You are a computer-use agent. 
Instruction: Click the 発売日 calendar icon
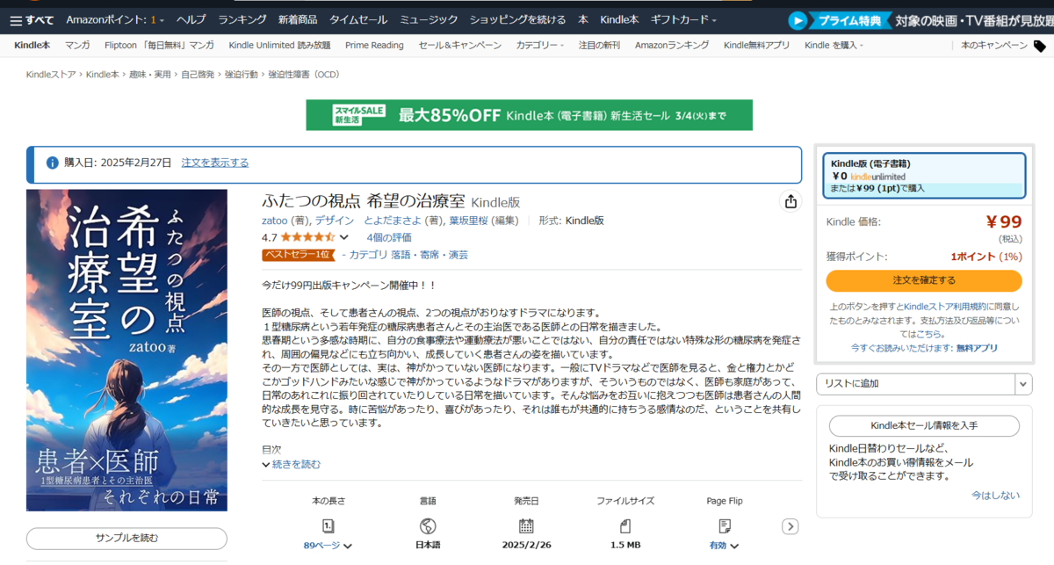(x=526, y=525)
